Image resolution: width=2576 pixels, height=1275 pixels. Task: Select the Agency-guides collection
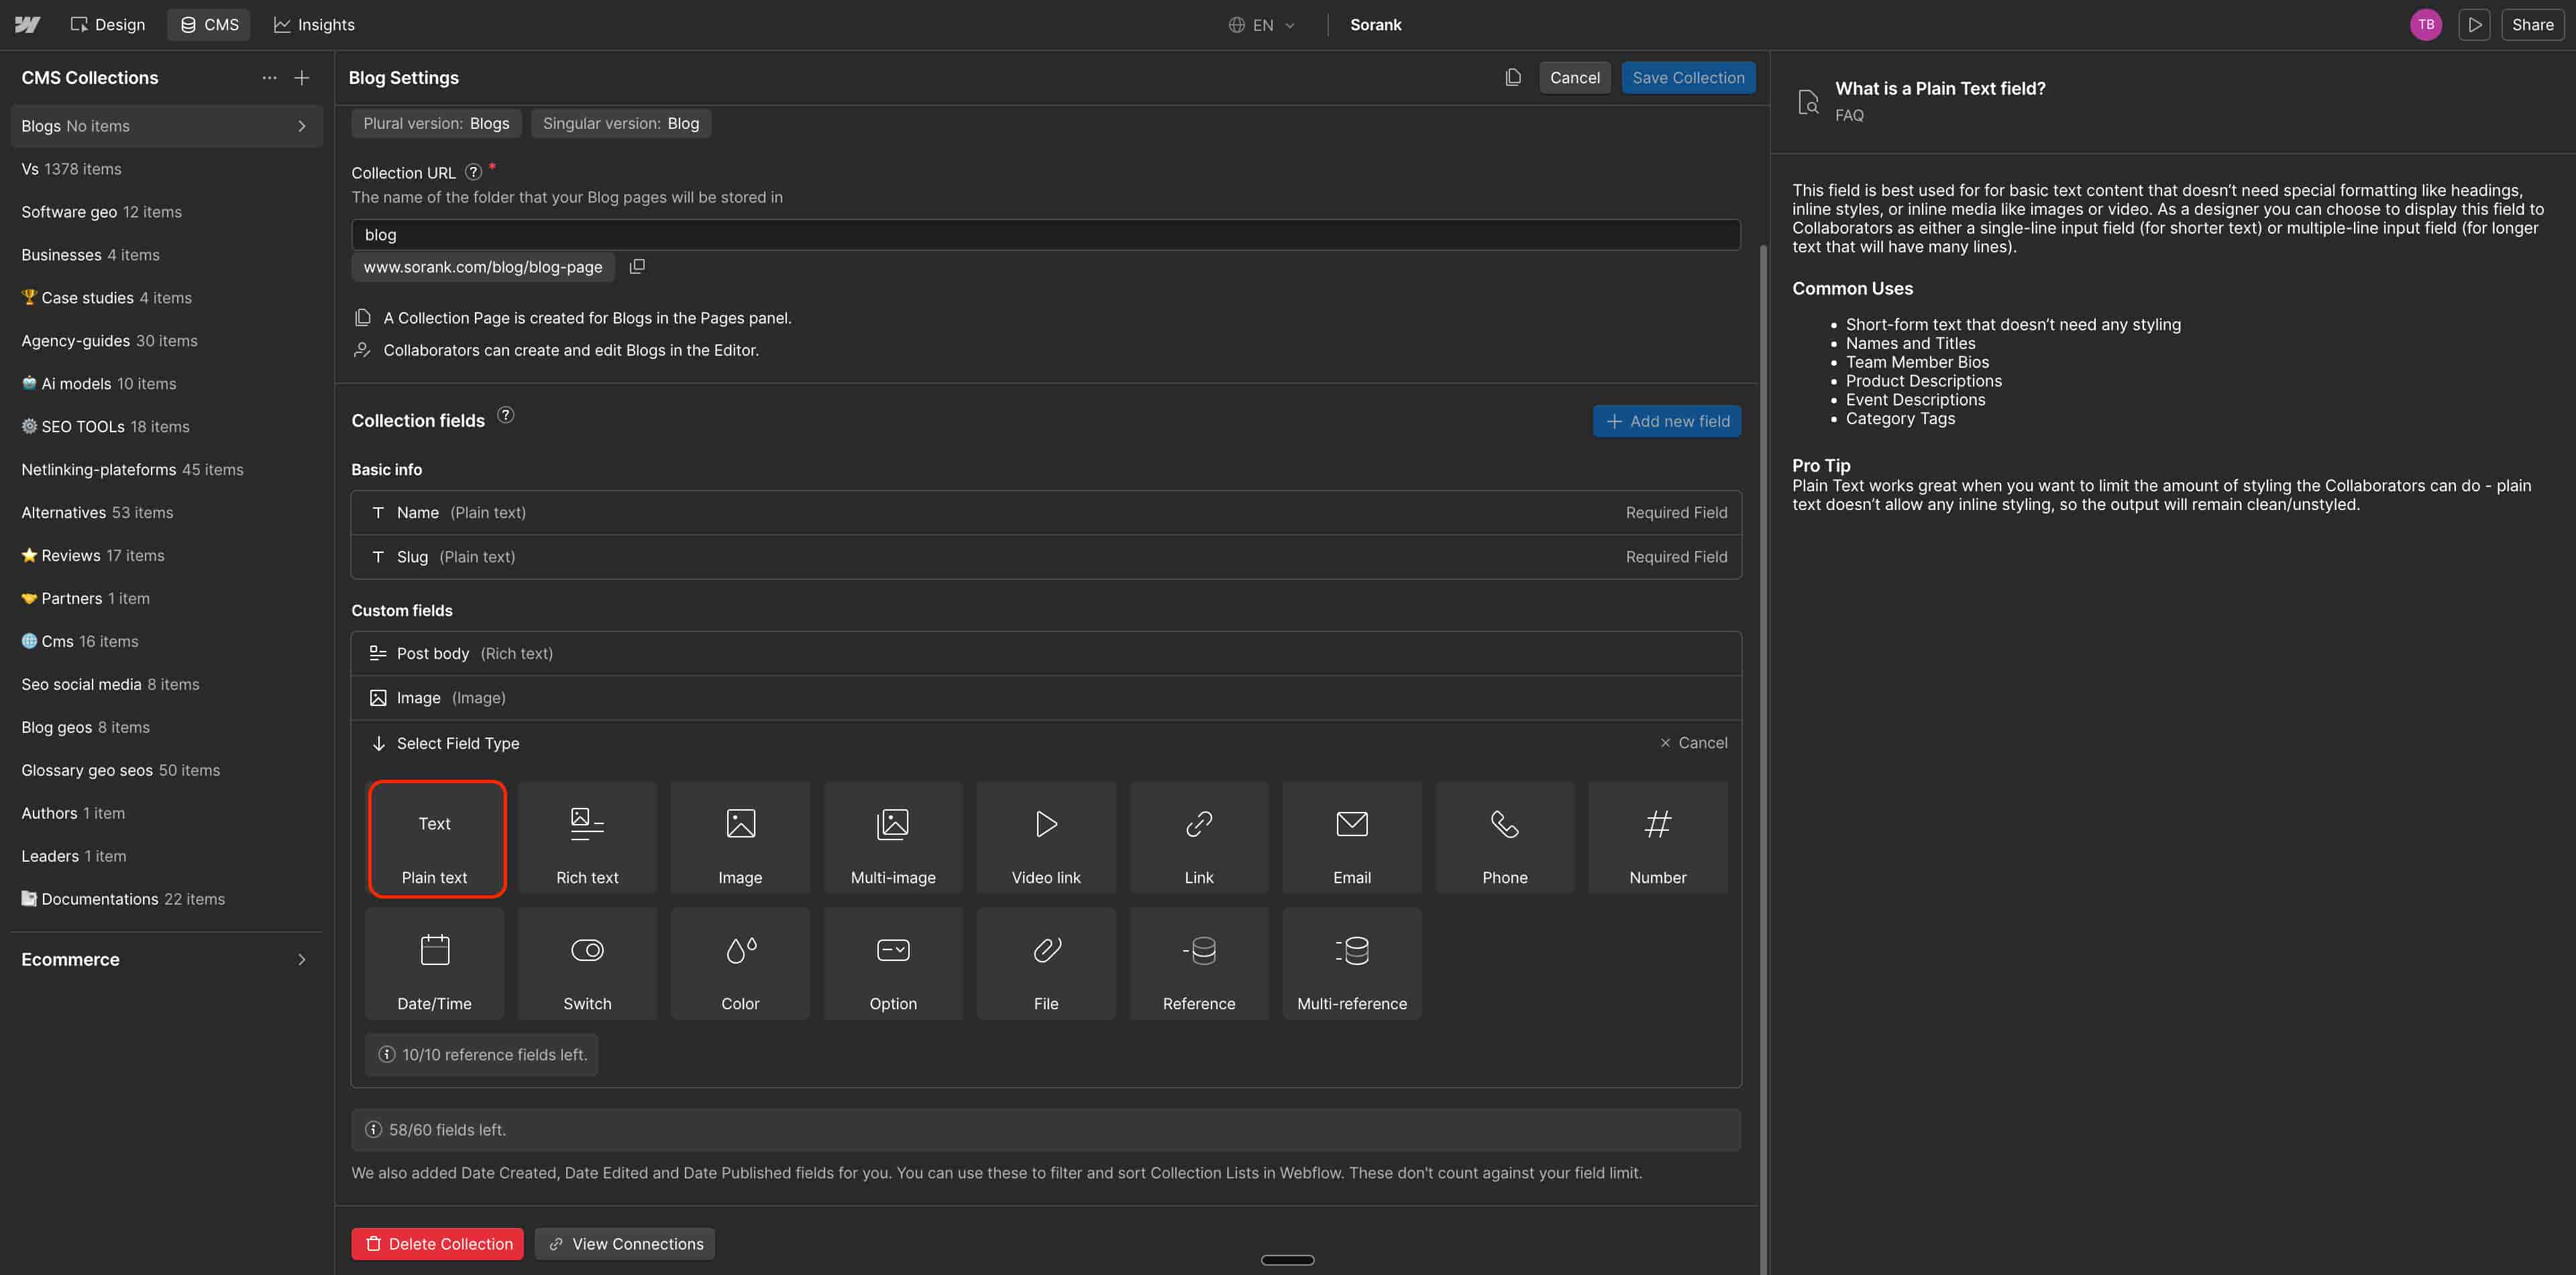166,341
